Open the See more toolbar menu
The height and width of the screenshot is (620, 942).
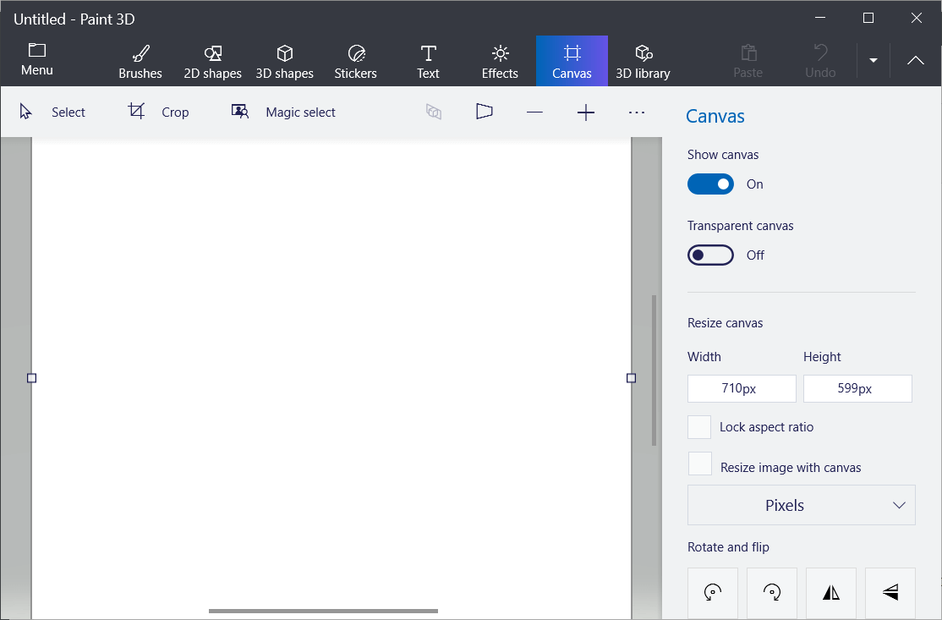pos(637,111)
